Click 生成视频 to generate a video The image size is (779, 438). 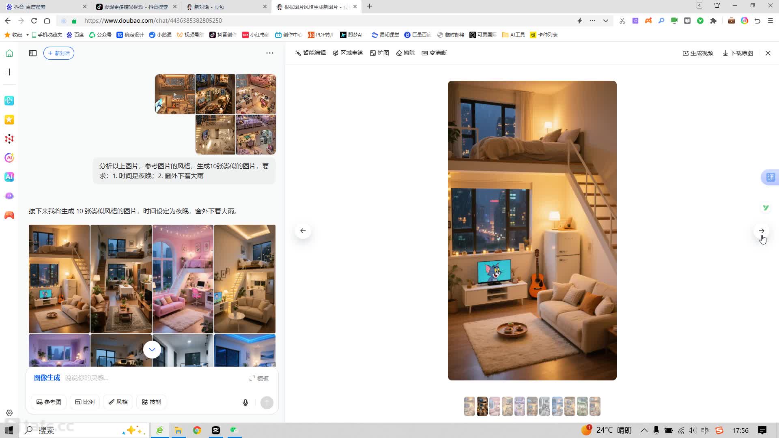tap(697, 53)
